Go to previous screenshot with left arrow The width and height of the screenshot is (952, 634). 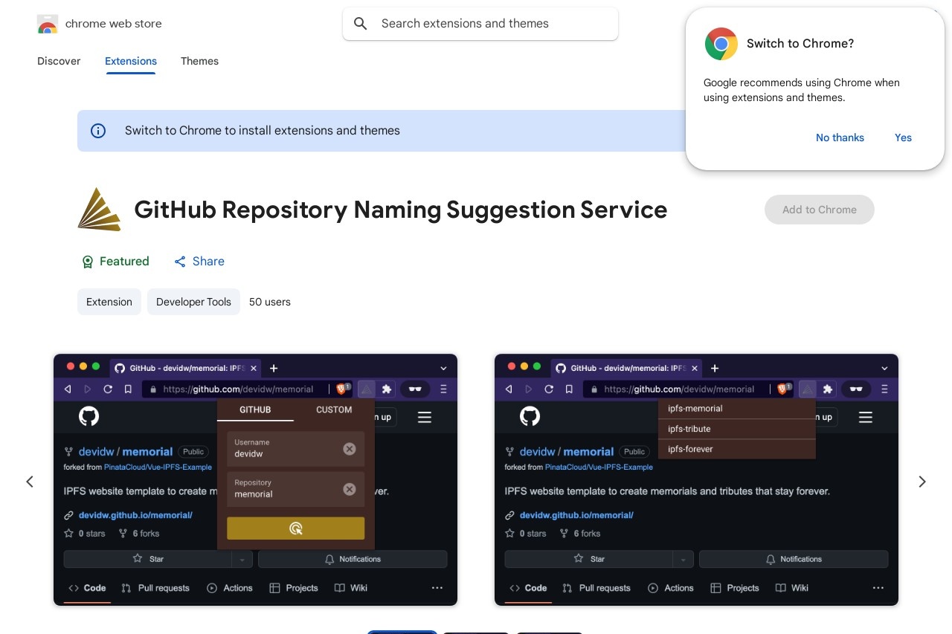click(x=30, y=482)
